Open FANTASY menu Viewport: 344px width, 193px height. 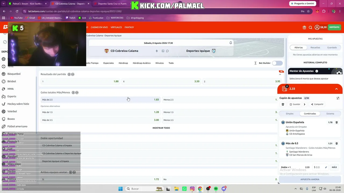coord(129,27)
